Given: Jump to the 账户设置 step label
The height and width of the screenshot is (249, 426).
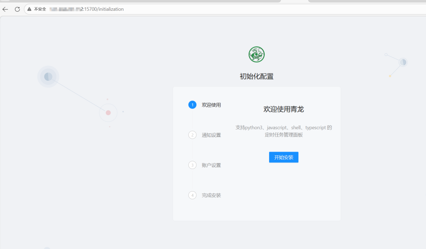Looking at the screenshot, I should point(211,165).
